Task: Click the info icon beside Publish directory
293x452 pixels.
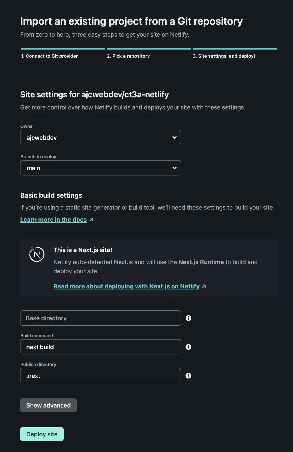Action: click(x=188, y=376)
